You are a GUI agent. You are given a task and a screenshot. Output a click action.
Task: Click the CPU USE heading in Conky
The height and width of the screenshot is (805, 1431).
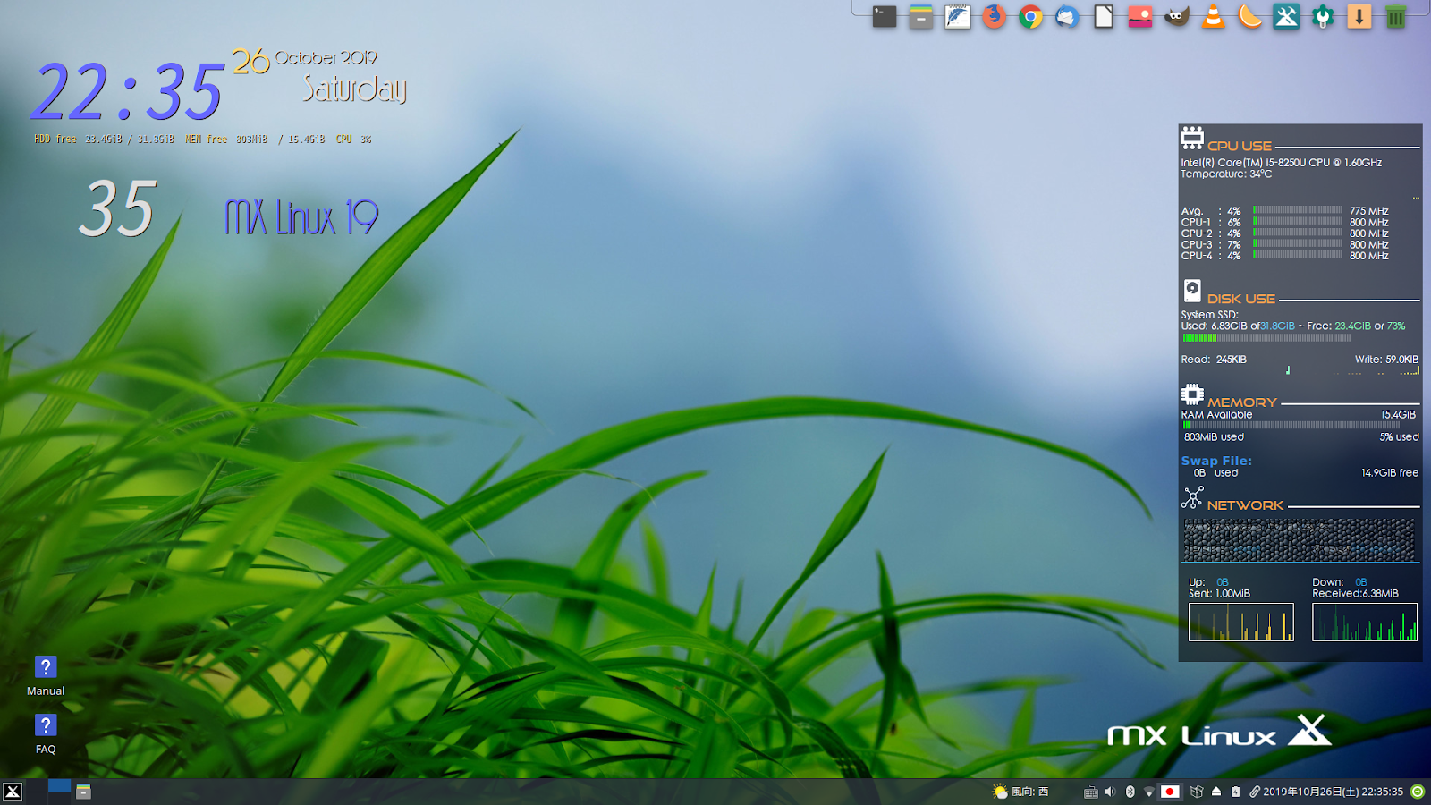click(x=1240, y=146)
